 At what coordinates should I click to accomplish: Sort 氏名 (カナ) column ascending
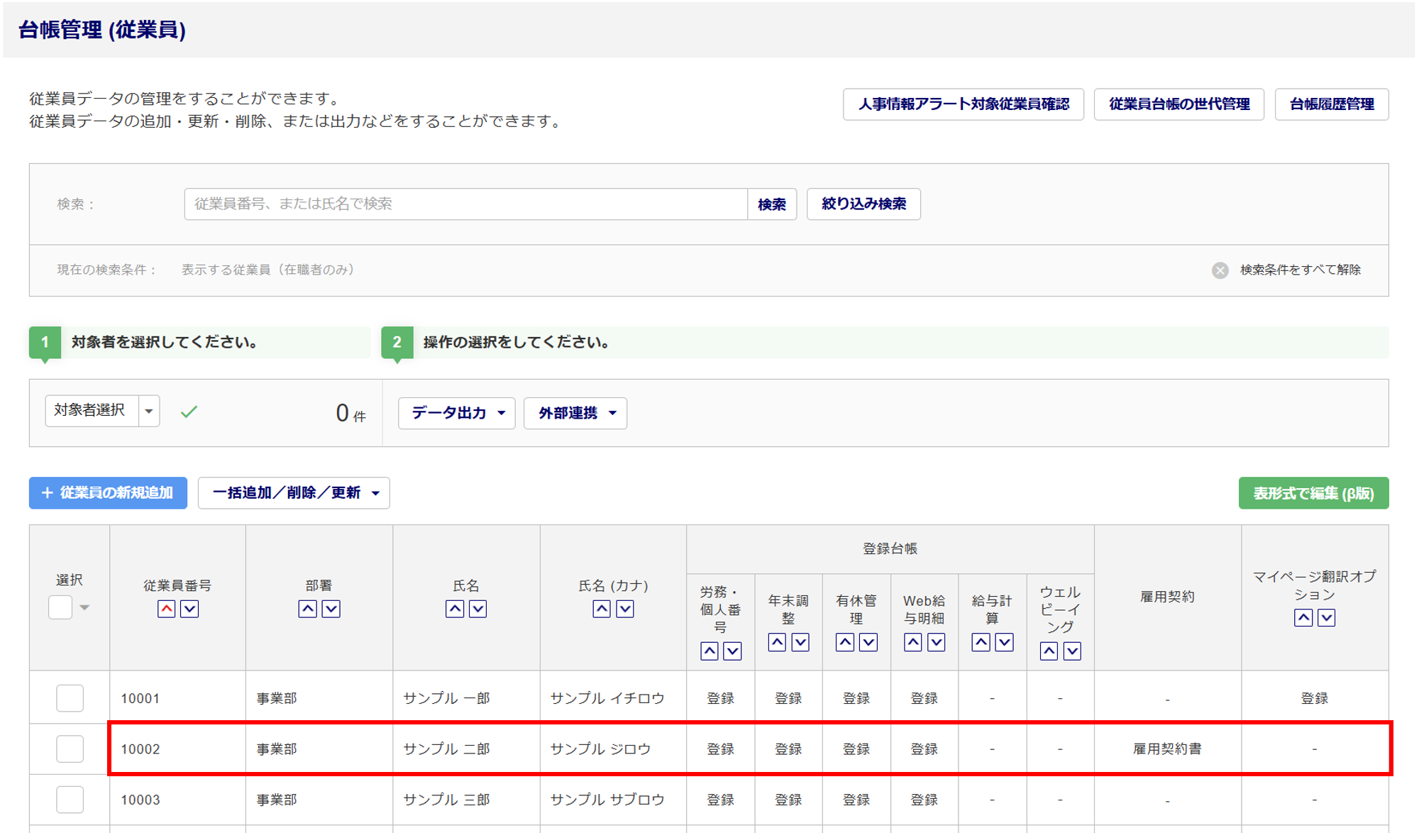point(602,609)
